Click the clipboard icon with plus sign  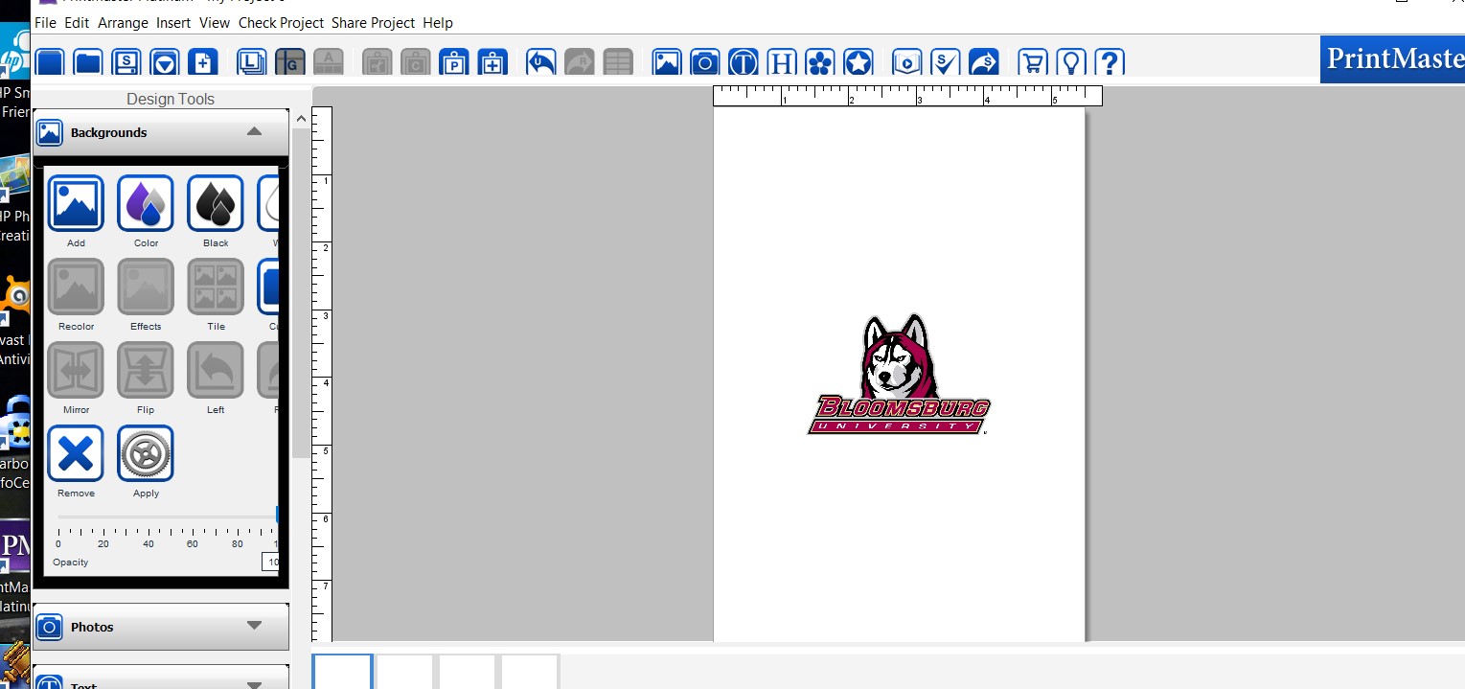pos(492,62)
